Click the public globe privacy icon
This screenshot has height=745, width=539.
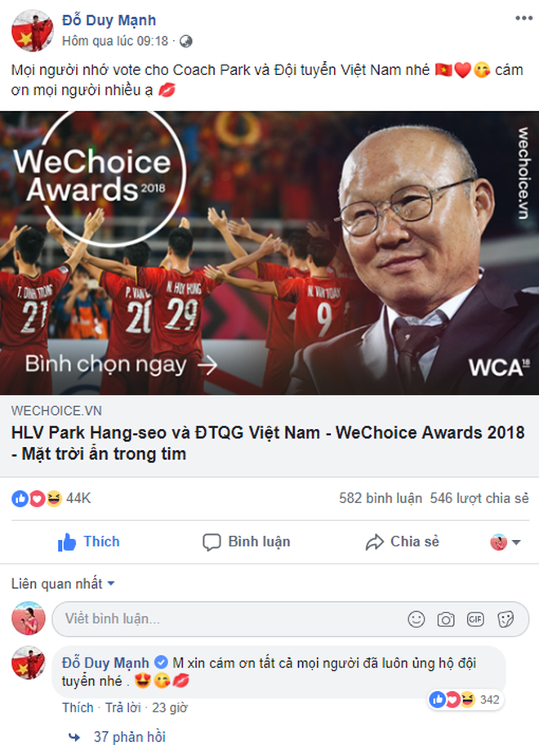pos(185,42)
